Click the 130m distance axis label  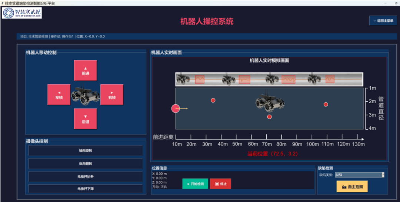click(359, 144)
